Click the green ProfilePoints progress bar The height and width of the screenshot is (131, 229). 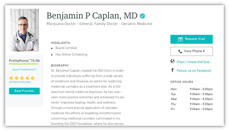click(24, 64)
